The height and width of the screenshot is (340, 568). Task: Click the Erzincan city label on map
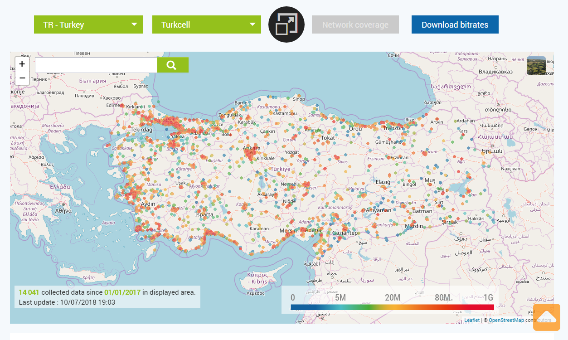(x=399, y=157)
